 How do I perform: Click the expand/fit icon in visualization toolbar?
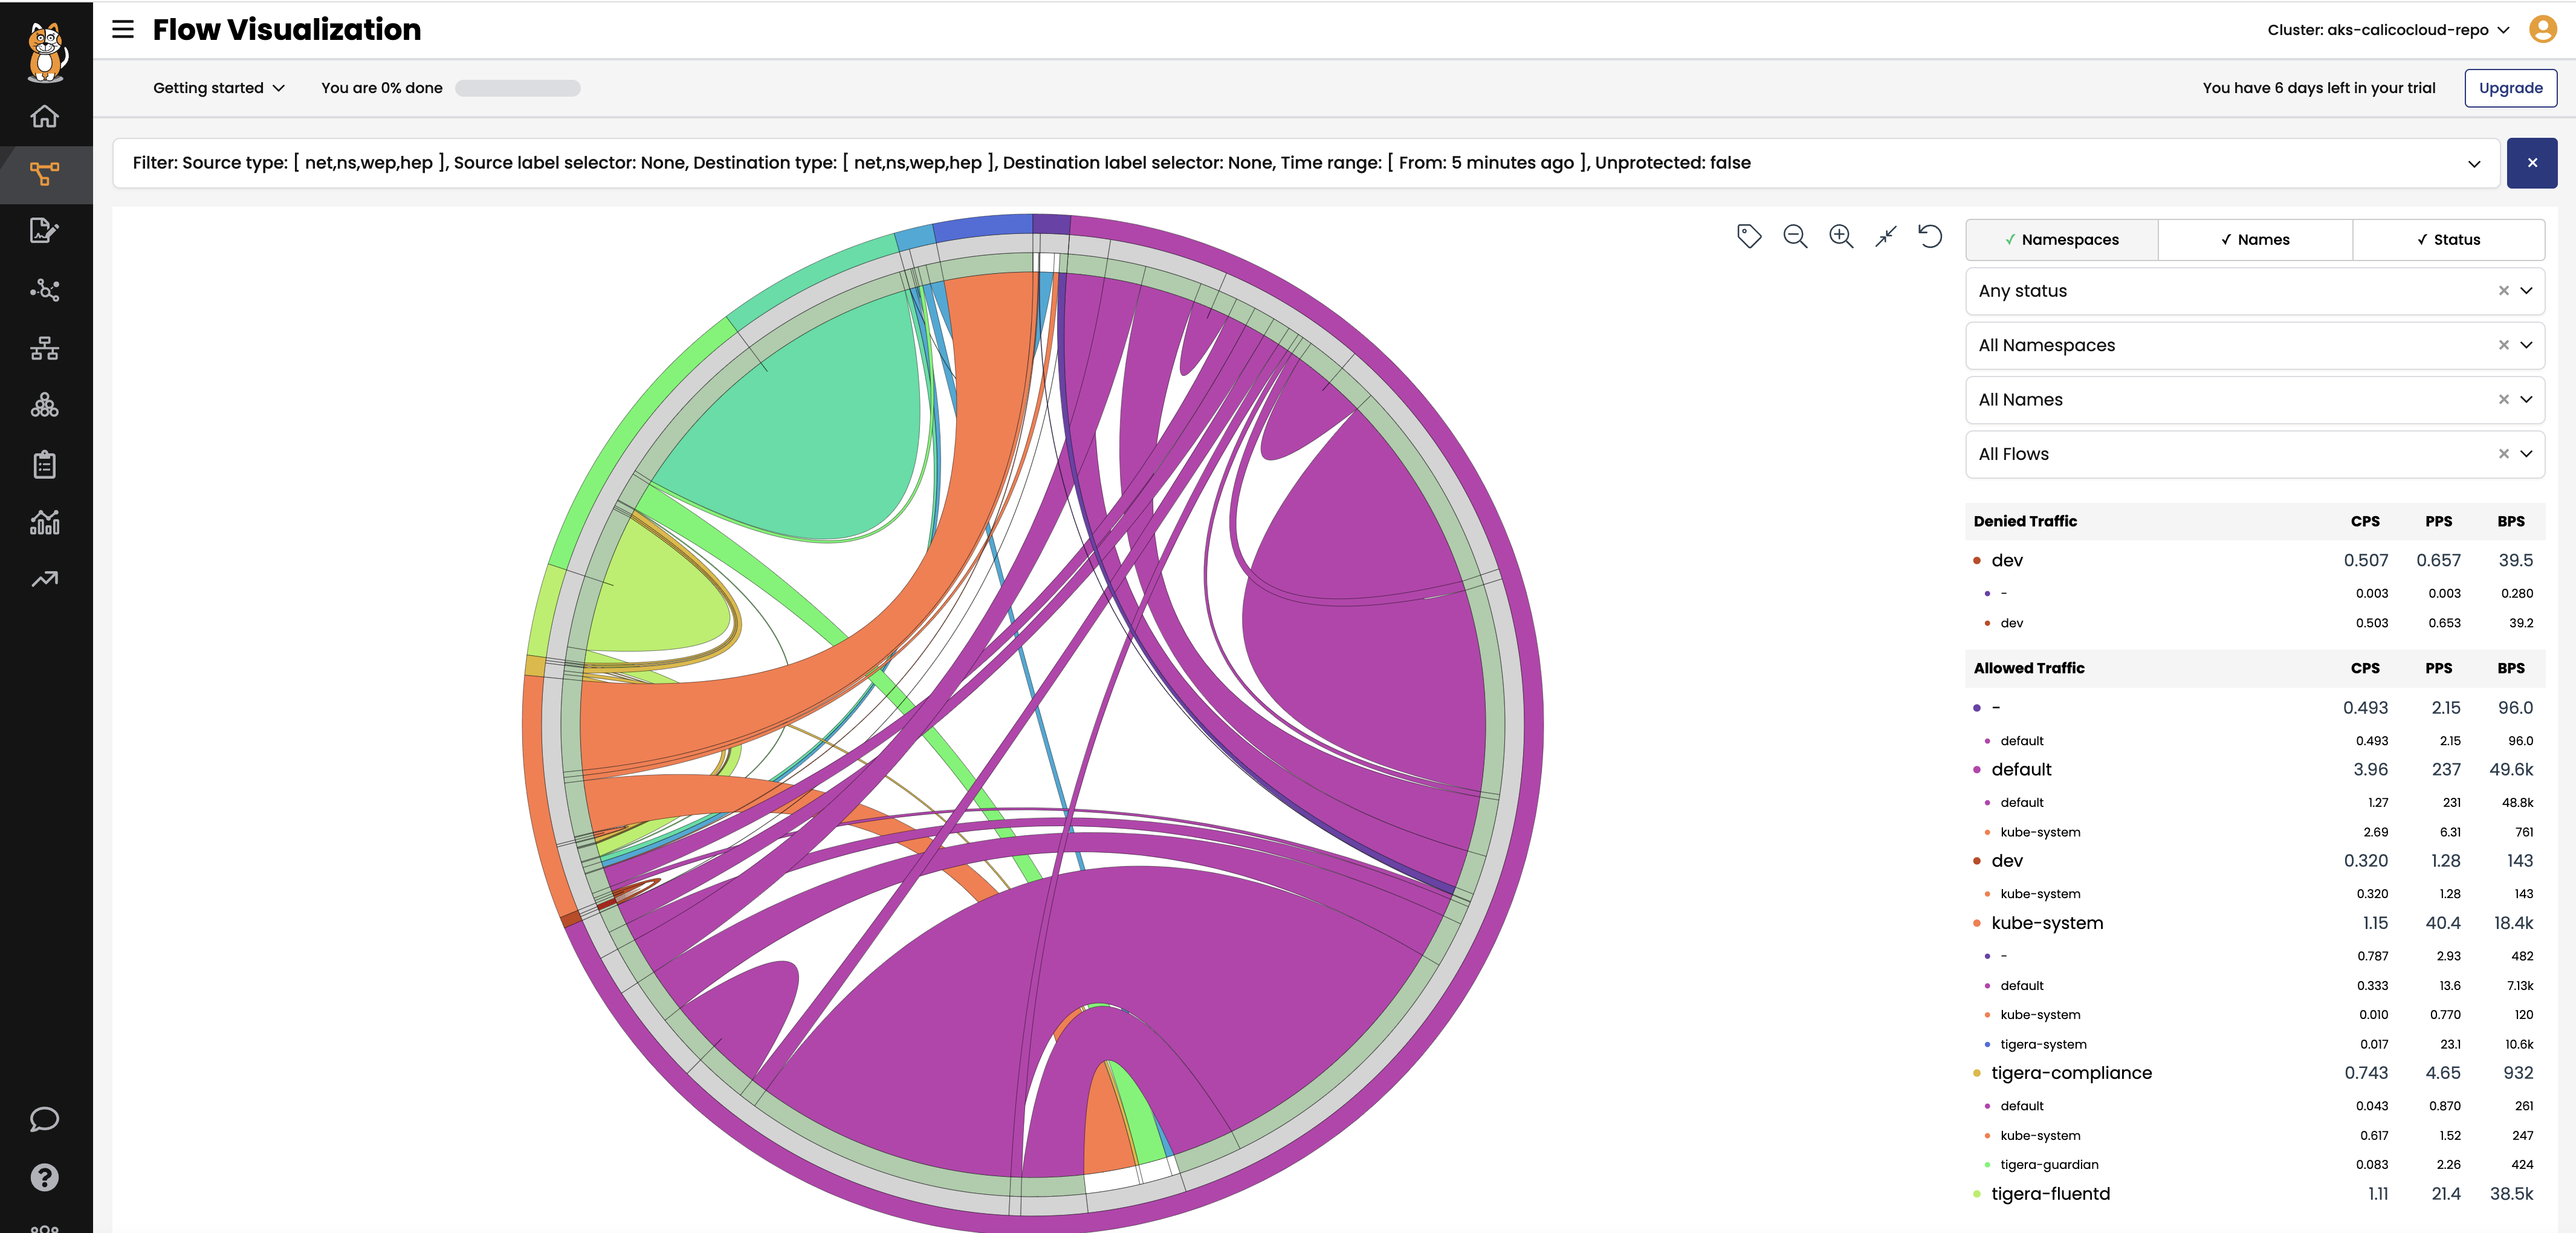(1886, 236)
